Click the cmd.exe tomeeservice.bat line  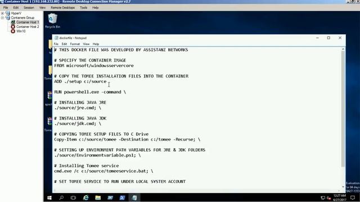coord(103,171)
